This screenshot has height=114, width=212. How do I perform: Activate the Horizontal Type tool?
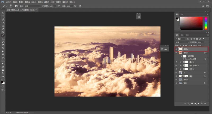[x=3, y=61]
